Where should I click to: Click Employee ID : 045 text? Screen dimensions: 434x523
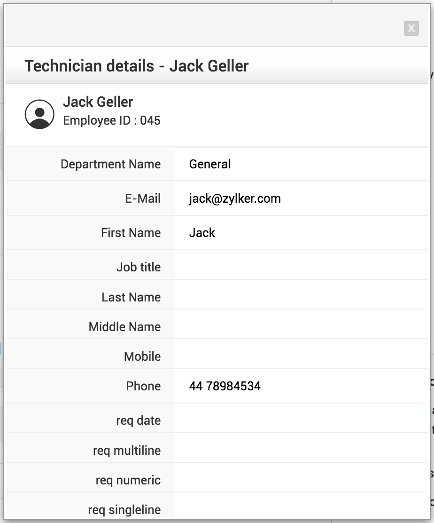(112, 120)
